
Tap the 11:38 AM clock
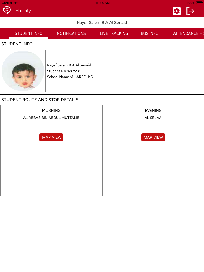click(103, 3)
